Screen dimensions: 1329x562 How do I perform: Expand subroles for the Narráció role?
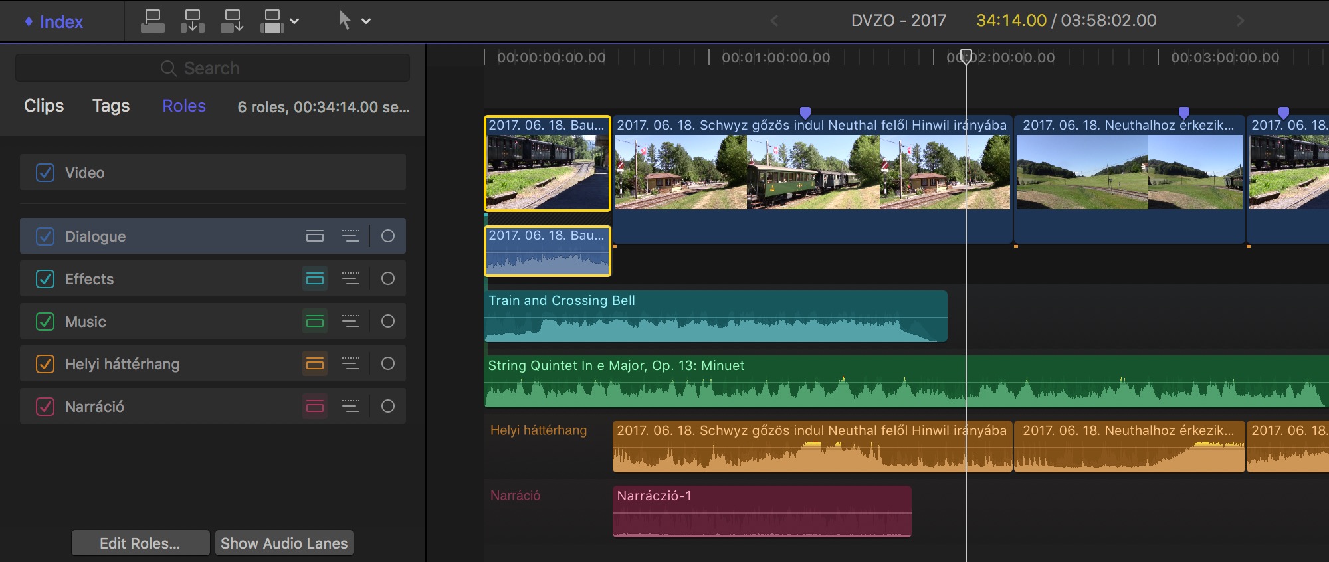pyautogui.click(x=351, y=407)
